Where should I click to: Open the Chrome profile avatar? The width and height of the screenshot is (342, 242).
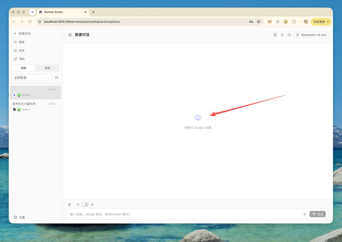point(306,22)
